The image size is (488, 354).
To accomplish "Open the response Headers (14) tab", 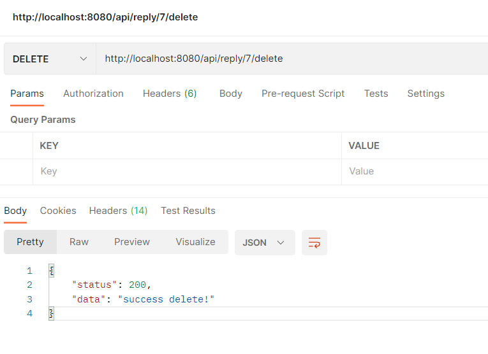I will click(x=118, y=211).
